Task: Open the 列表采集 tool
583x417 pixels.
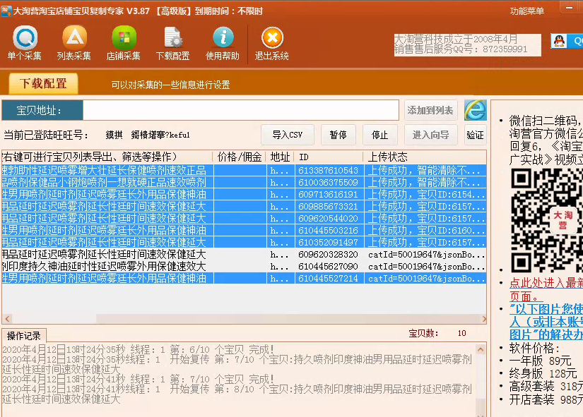Action: (x=74, y=43)
